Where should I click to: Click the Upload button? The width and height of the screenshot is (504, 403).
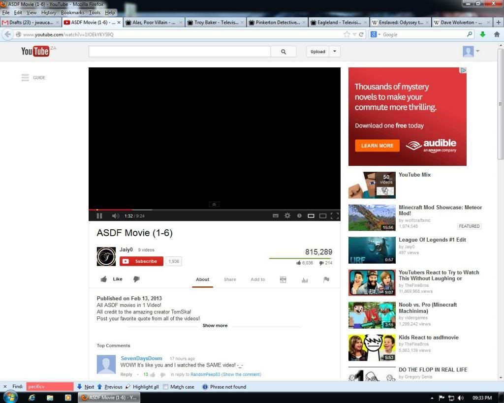(317, 51)
